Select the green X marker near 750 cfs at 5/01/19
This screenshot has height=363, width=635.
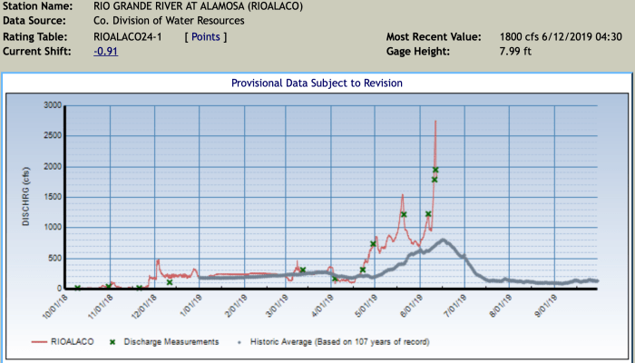point(373,244)
